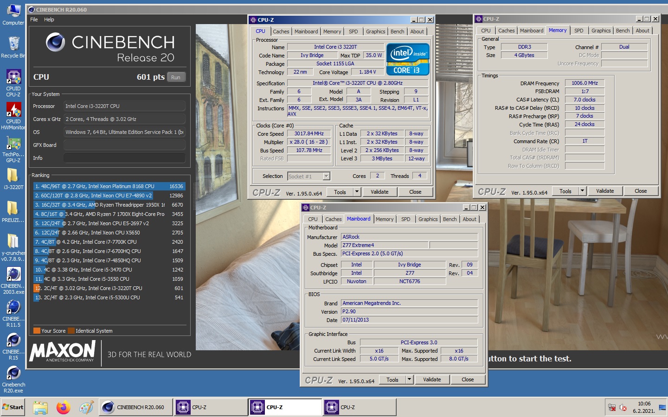
Task: Switch to Caches tab in top-left CPU-Z window
Action: pos(281,32)
